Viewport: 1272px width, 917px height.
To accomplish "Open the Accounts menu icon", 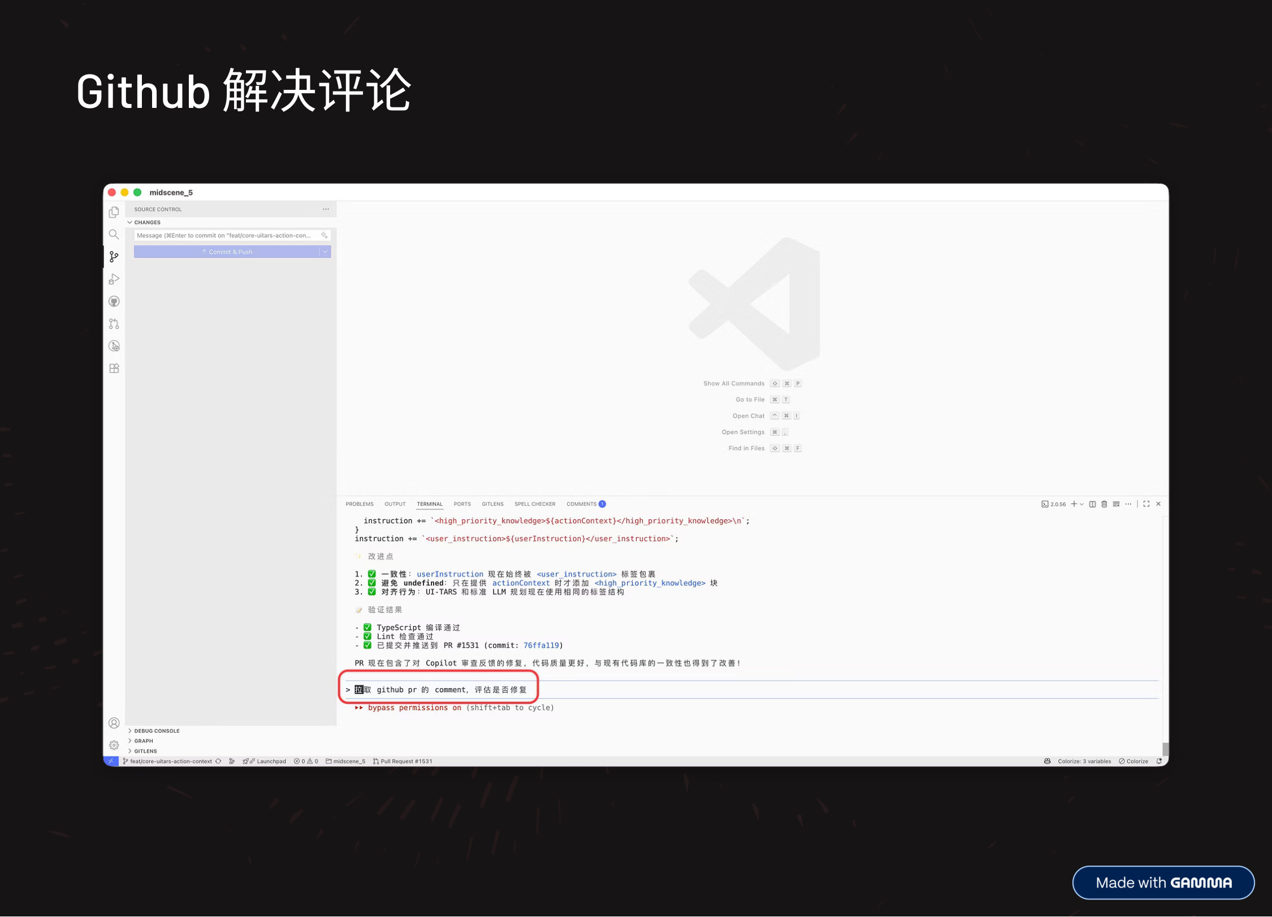I will pyautogui.click(x=114, y=723).
